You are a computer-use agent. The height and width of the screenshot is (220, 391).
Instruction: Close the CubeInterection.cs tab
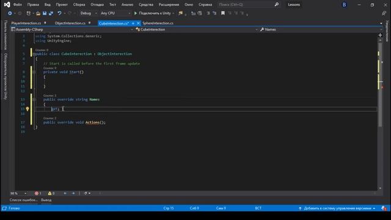pos(139,23)
